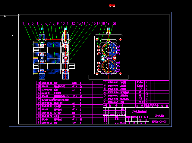Select the '45 #' material in row 12

tap(74, 109)
